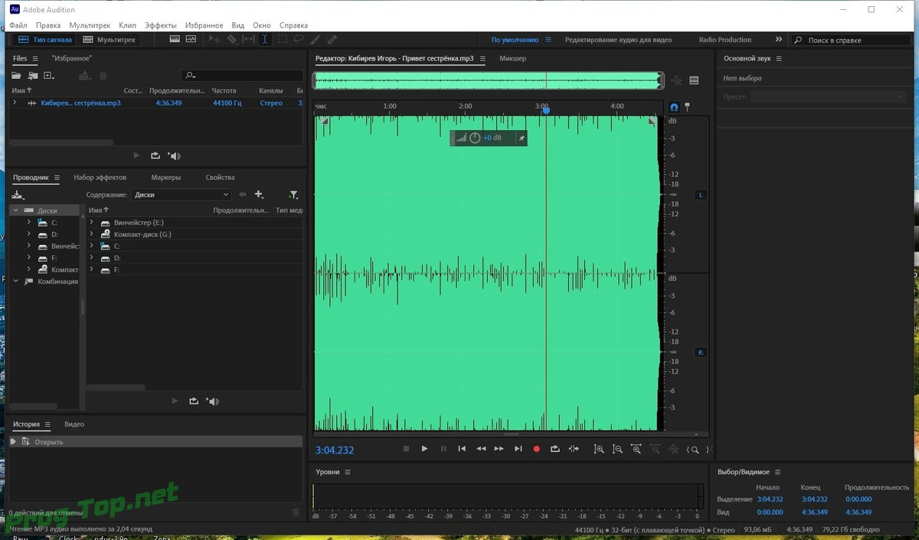Click the waveform overview navigator bar
Screen dimensions: 919x540
[x=489, y=80]
